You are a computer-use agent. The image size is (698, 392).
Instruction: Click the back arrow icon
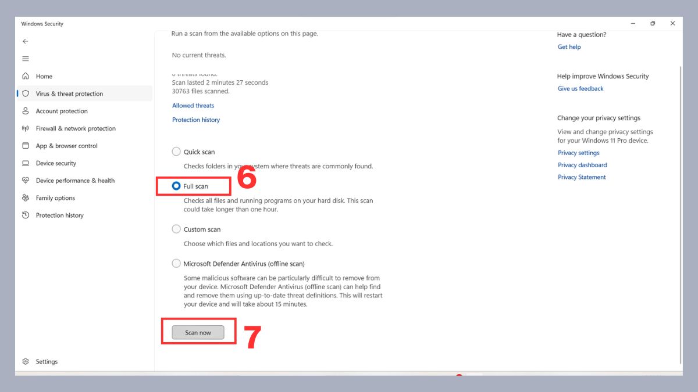pyautogui.click(x=25, y=41)
